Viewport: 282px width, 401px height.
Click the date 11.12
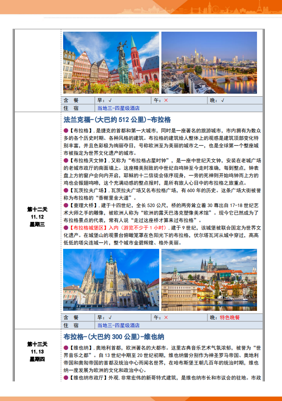(37, 217)
